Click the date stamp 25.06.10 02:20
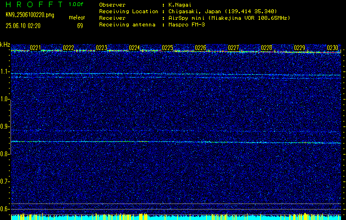The height and width of the screenshot is (220, 346). point(23,26)
